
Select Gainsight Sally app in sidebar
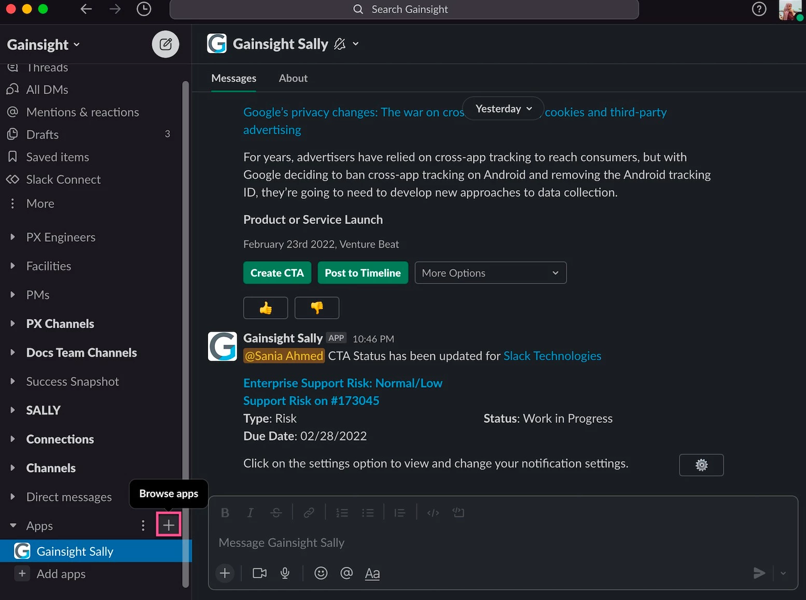(x=96, y=551)
